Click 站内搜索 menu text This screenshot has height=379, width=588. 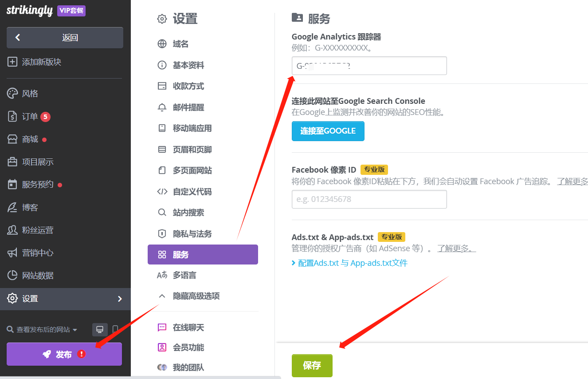pos(188,213)
